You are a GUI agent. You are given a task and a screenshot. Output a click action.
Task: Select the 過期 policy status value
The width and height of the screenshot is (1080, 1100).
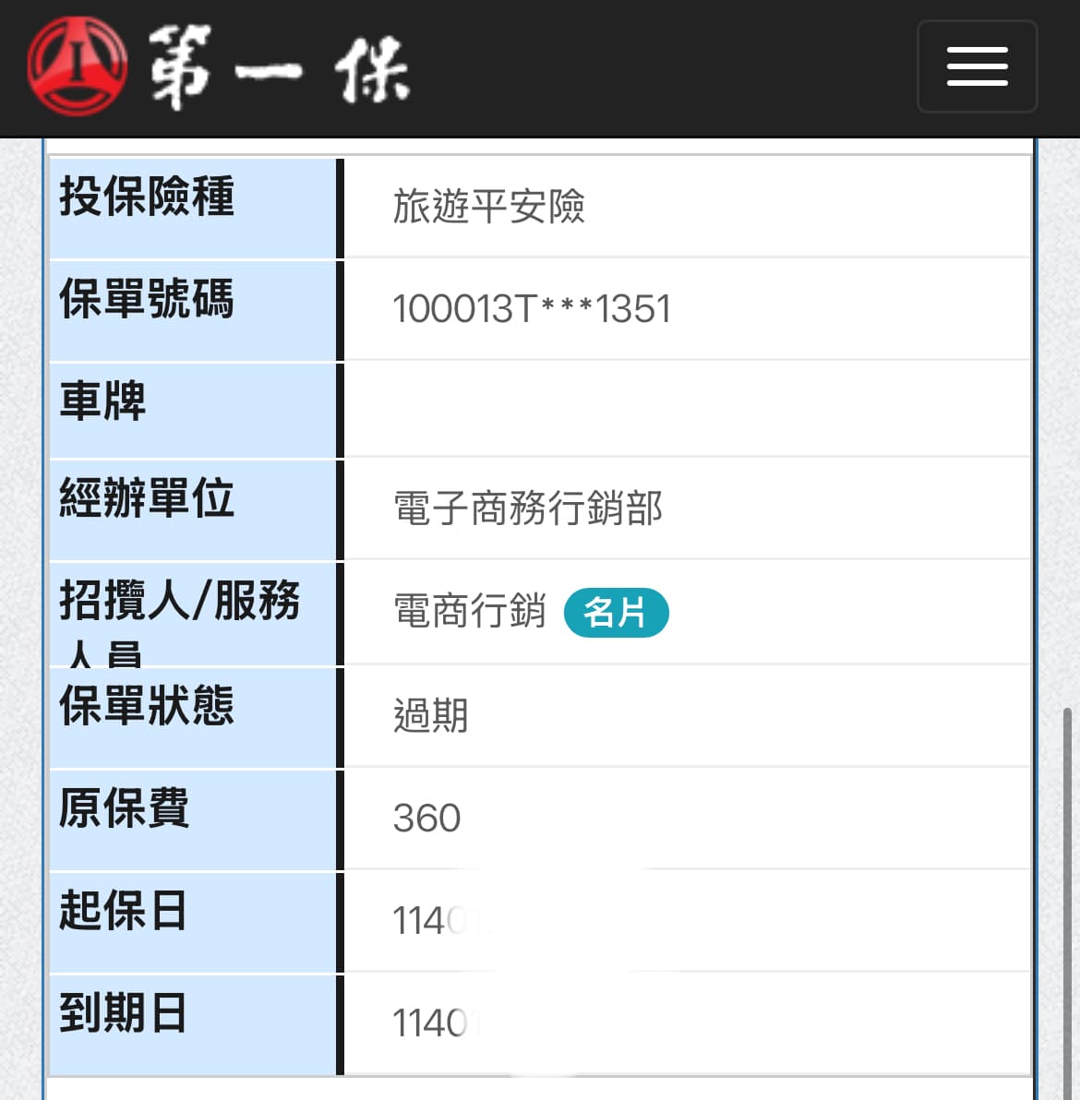431,715
